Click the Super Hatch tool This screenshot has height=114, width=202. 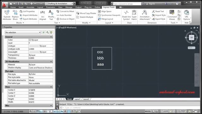point(134,15)
